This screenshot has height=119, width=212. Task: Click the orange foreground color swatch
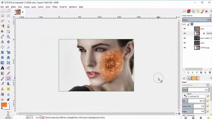click(x=4, y=105)
